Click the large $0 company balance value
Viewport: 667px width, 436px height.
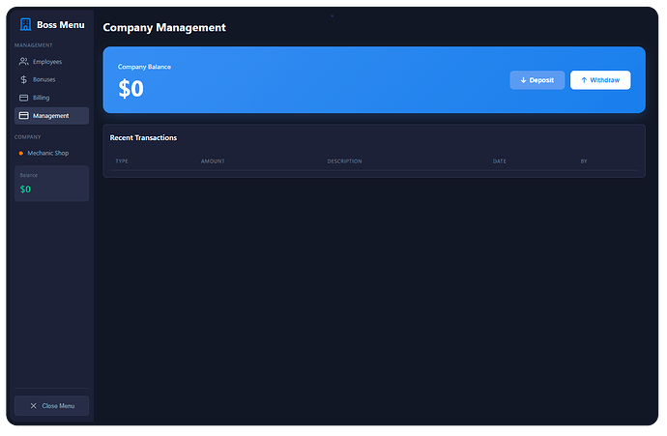click(x=131, y=89)
